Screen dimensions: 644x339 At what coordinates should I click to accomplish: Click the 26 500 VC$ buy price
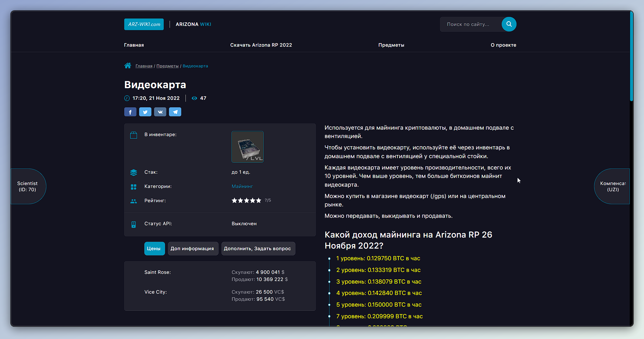(270, 292)
